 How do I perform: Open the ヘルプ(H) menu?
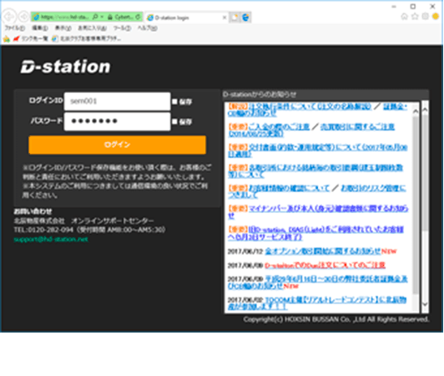147,28
